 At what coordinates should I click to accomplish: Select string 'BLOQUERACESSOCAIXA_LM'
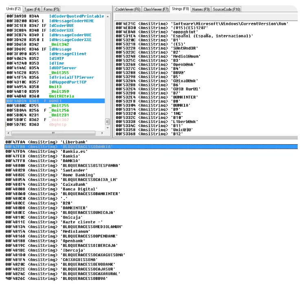pos(89,180)
